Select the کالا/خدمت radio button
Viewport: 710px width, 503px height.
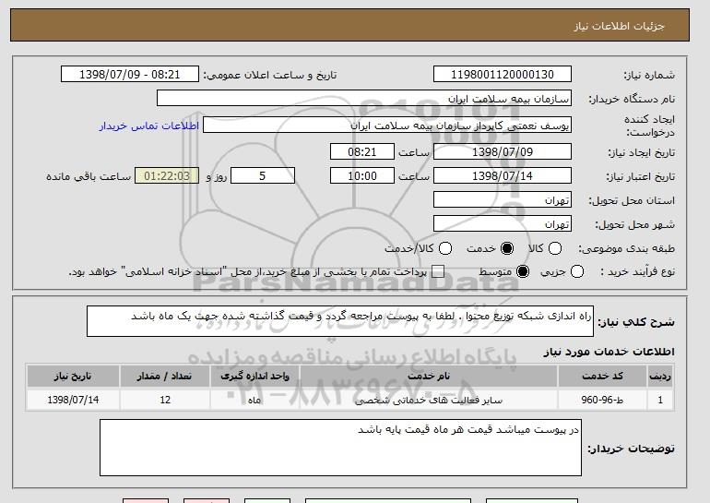(445, 248)
